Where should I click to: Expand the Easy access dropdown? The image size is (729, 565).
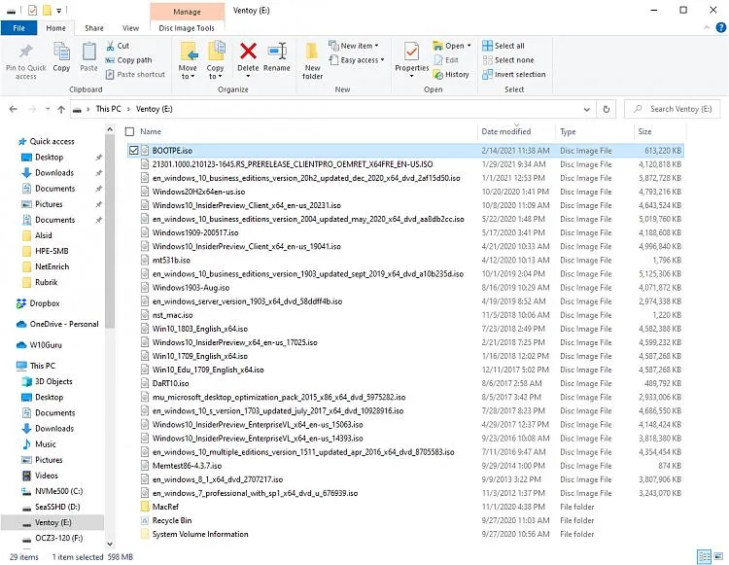tap(382, 60)
